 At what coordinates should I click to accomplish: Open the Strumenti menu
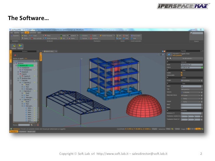click(x=33, y=32)
